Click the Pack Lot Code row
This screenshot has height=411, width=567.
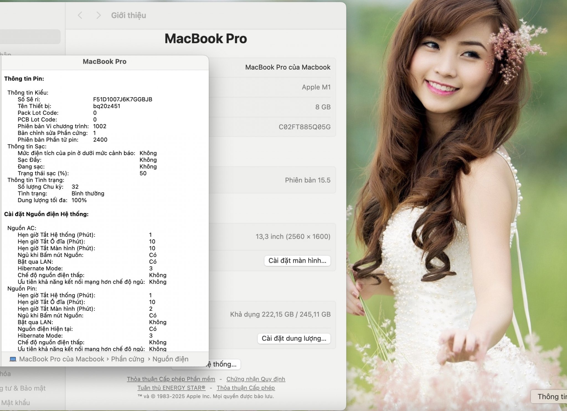[57, 113]
